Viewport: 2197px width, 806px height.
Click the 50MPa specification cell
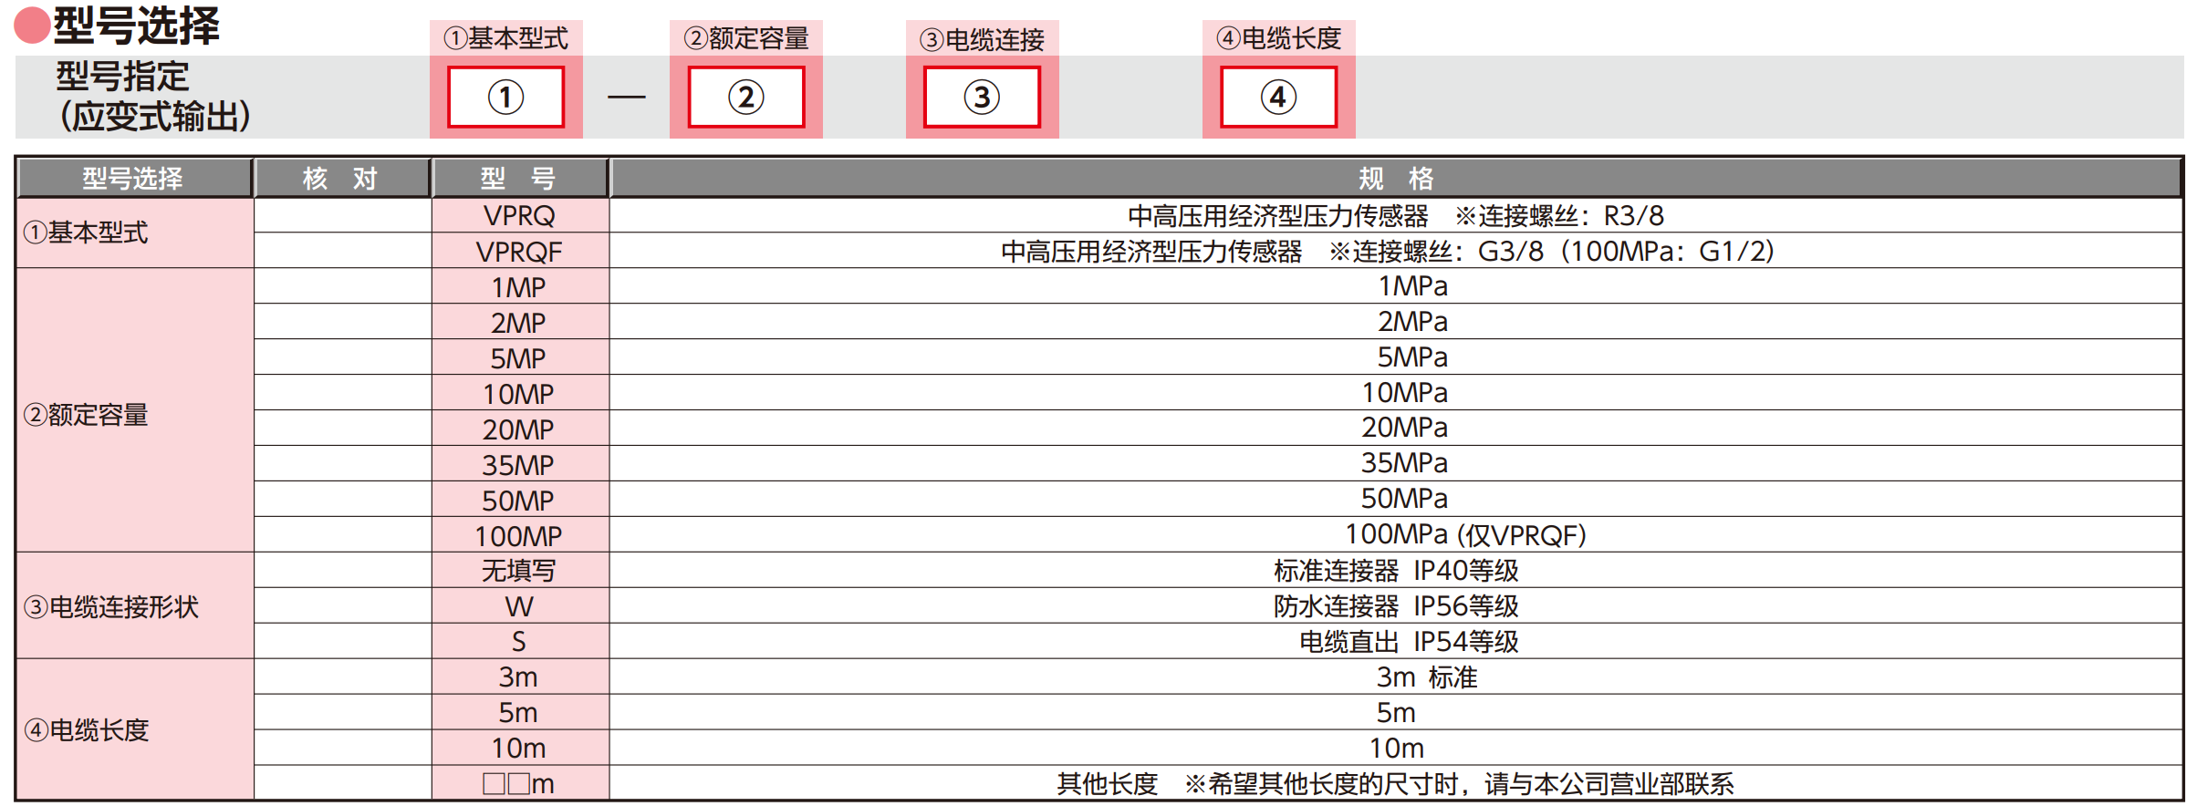coord(1396,500)
